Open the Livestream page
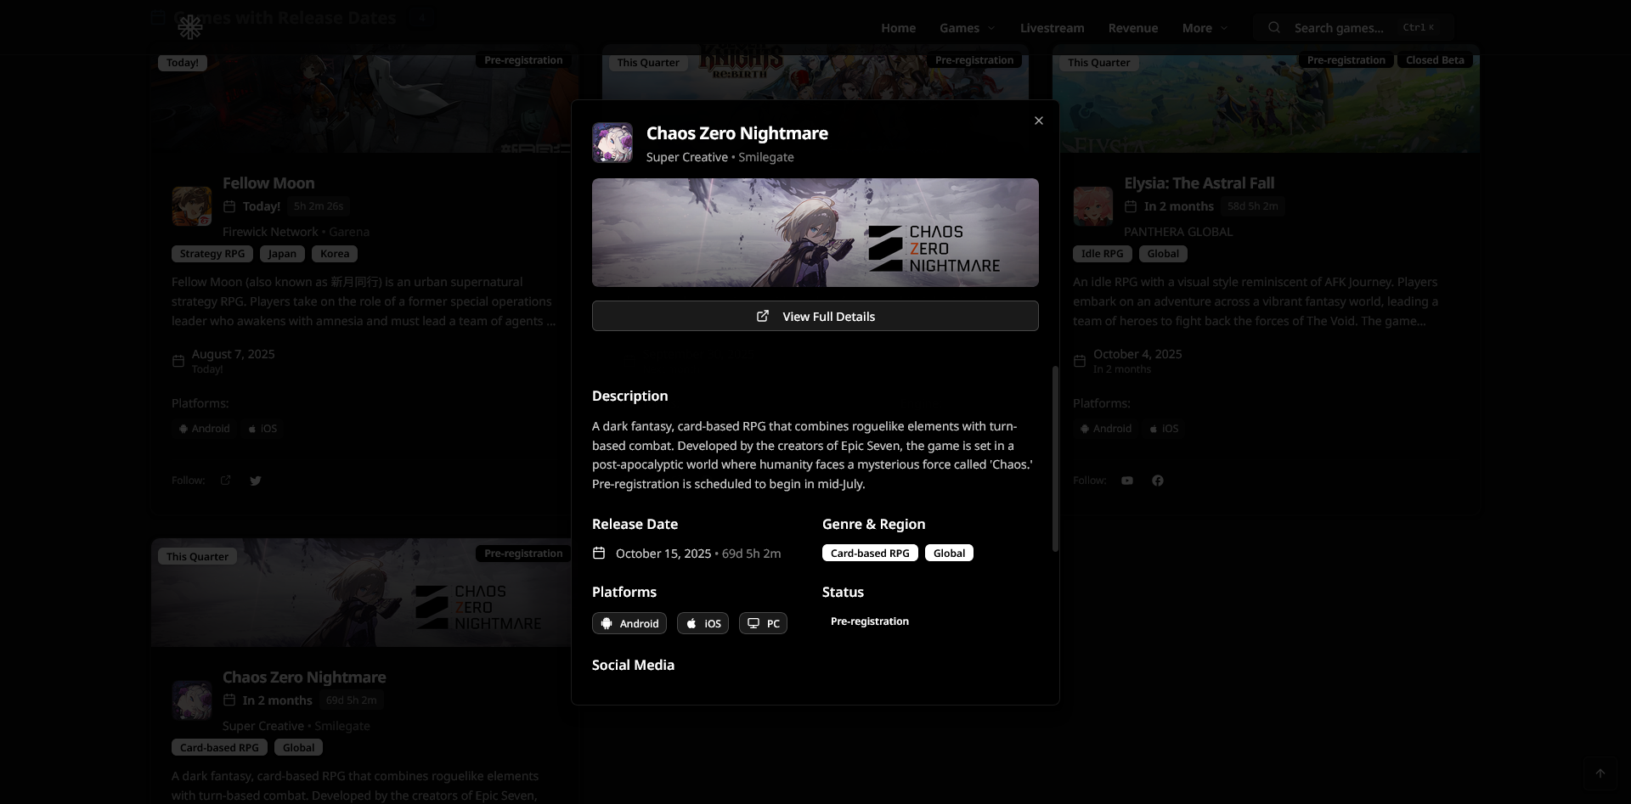 (x=1052, y=28)
